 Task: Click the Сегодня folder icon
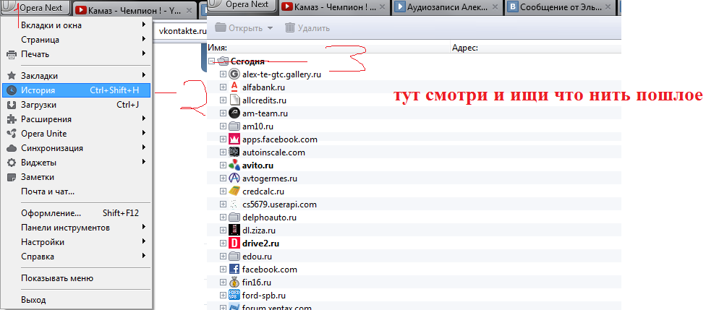[x=222, y=61]
